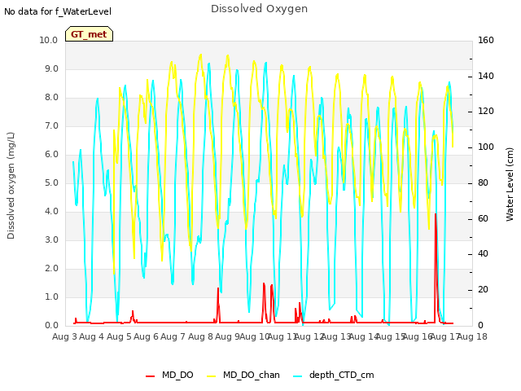This screenshot has width=521, height=391.
Task: Click the Aug 8 x-axis tick label
Action: (200, 336)
